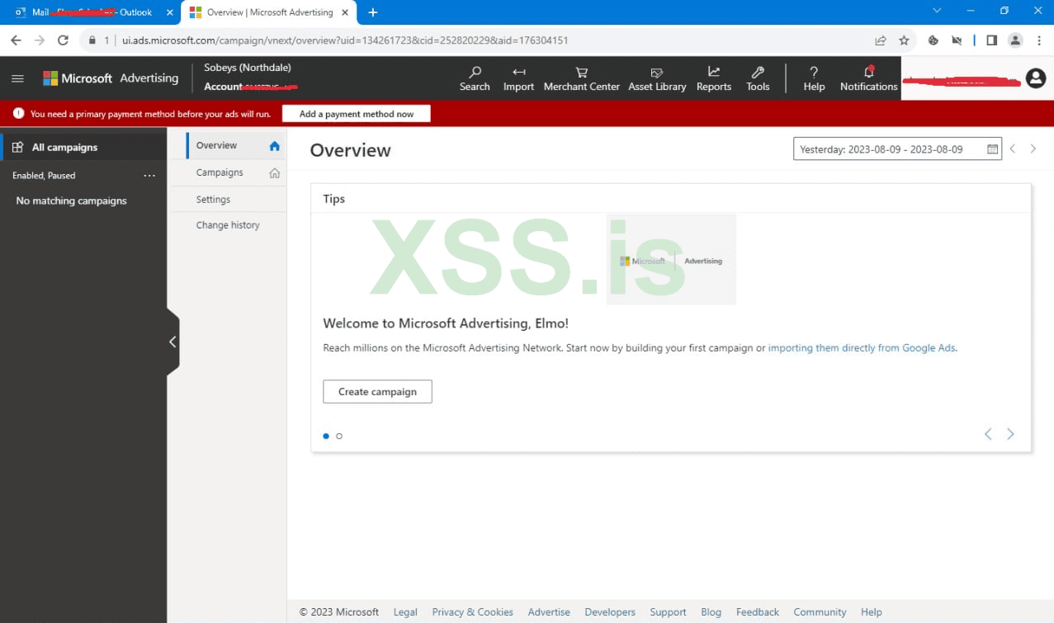
Task: Open the Sobeys (Northdale) account switcher
Action: click(248, 68)
